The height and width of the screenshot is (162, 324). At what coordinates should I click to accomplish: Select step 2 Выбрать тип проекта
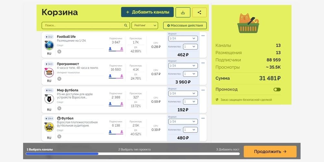[x=134, y=149]
